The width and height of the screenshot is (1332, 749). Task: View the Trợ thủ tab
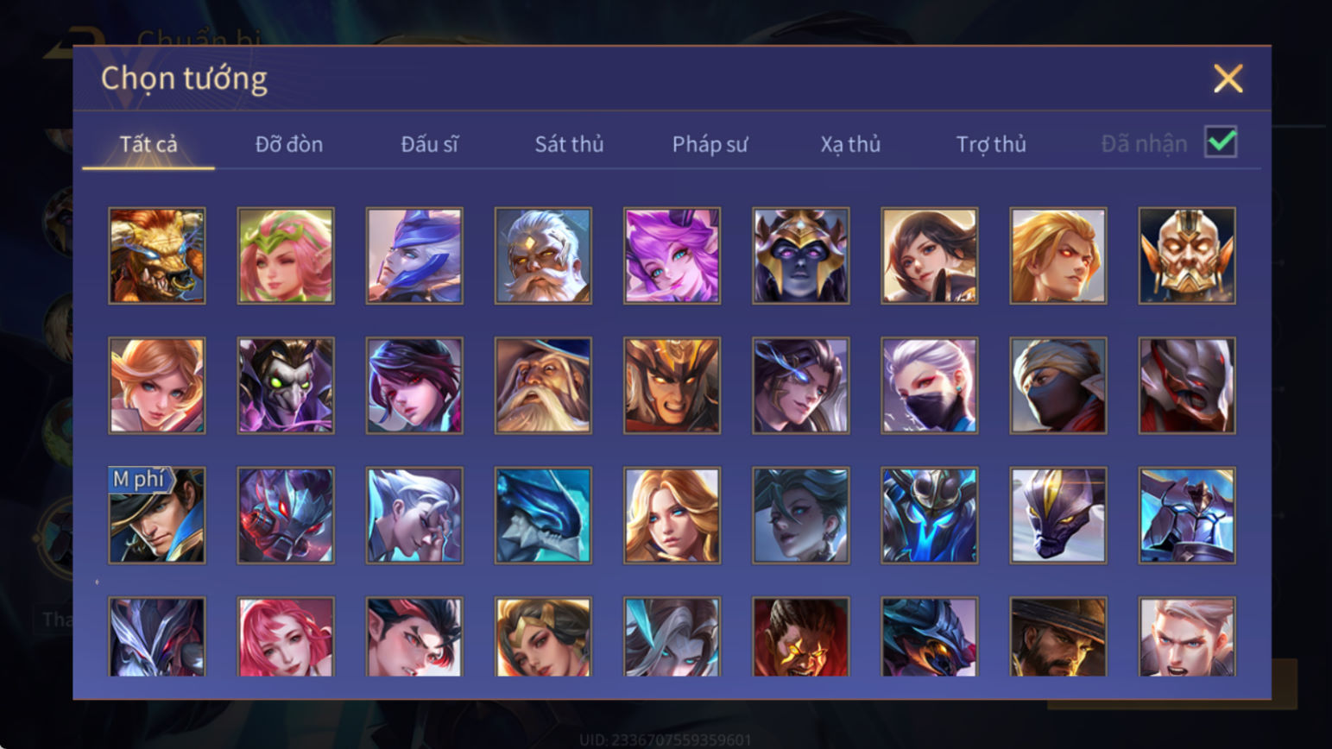991,144
